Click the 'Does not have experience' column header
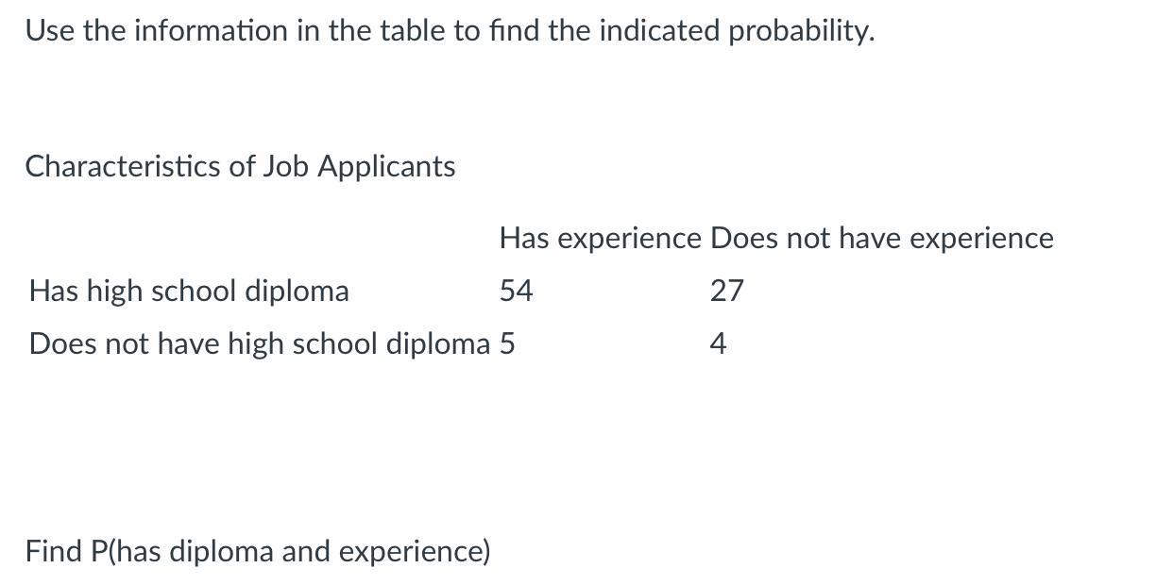 point(882,239)
